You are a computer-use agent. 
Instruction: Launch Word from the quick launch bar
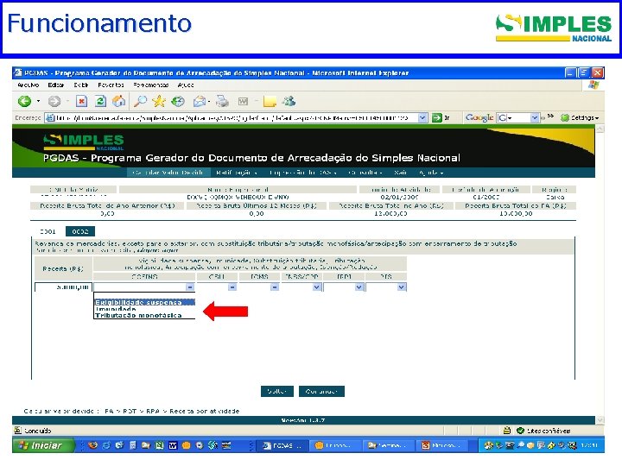tap(173, 445)
